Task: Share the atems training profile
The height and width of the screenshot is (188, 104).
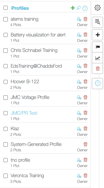Action: coord(79,19)
